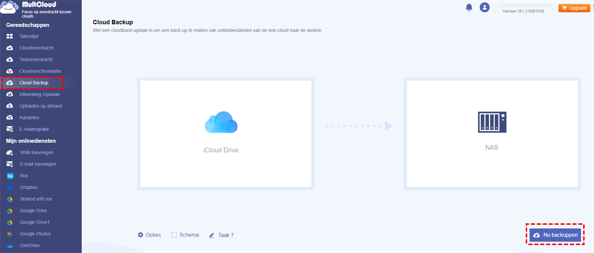This screenshot has width=594, height=253.
Task: Click the Cloud Backup sidebar icon
Action: (10, 83)
